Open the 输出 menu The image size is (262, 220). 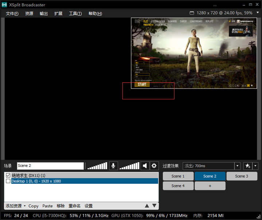point(44,14)
